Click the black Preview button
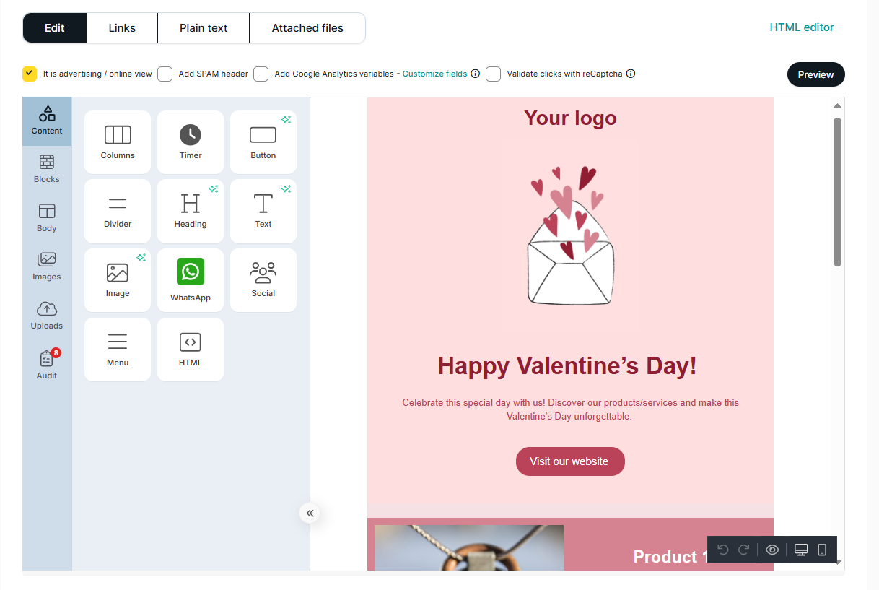Image resolution: width=879 pixels, height=590 pixels. [815, 74]
